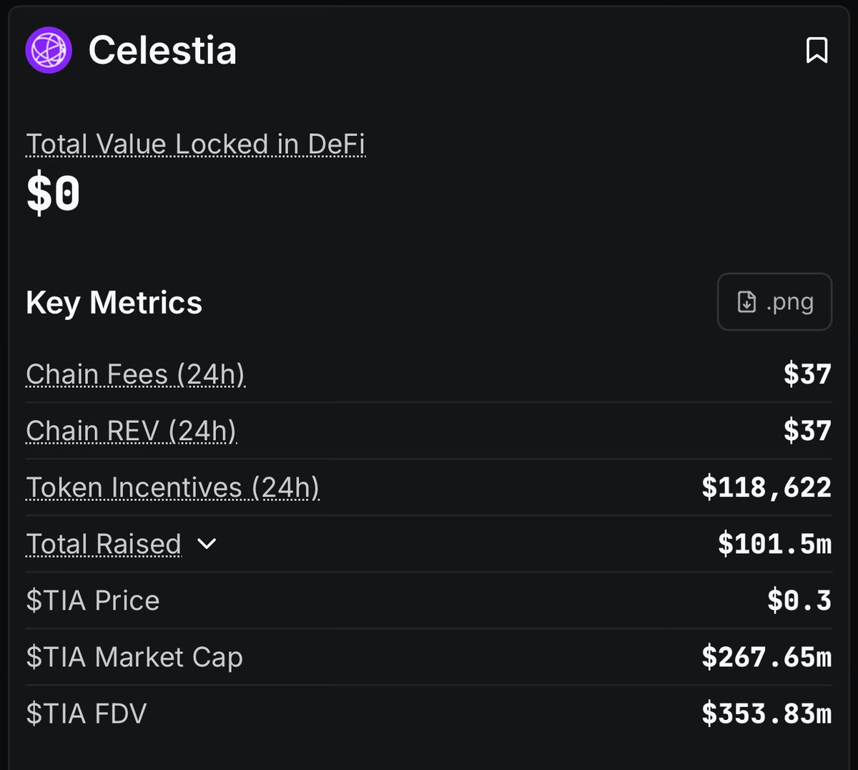The image size is (858, 770).
Task: Click the Celestia purple globe logo
Action: coord(49,50)
